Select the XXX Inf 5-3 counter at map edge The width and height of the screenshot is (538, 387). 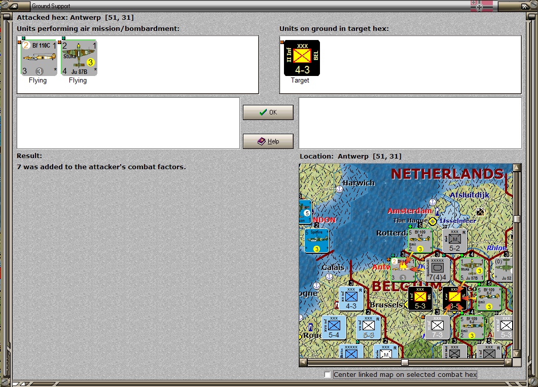(x=504, y=327)
